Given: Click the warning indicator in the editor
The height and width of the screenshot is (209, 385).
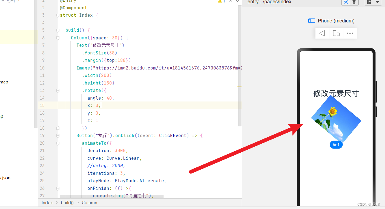Looking at the screenshot, I should coord(221,1).
